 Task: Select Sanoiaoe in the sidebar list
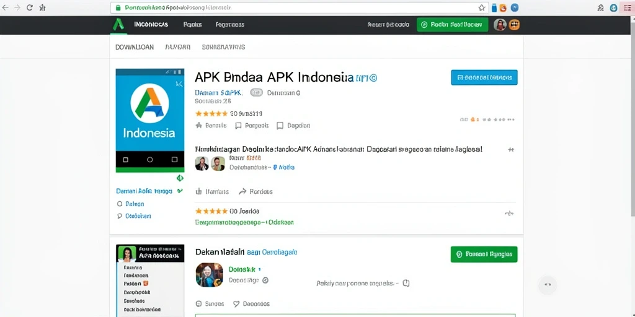click(134, 301)
